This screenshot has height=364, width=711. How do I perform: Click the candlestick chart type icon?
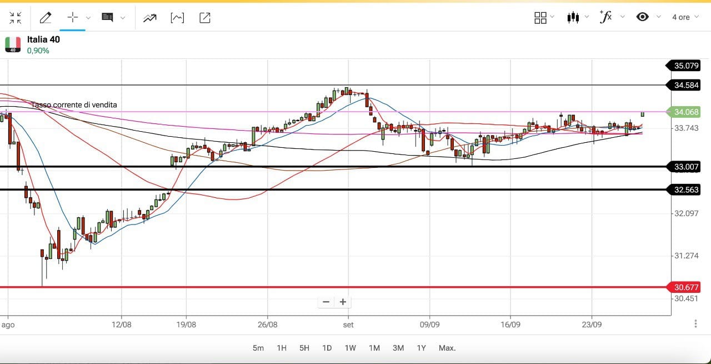pos(573,17)
